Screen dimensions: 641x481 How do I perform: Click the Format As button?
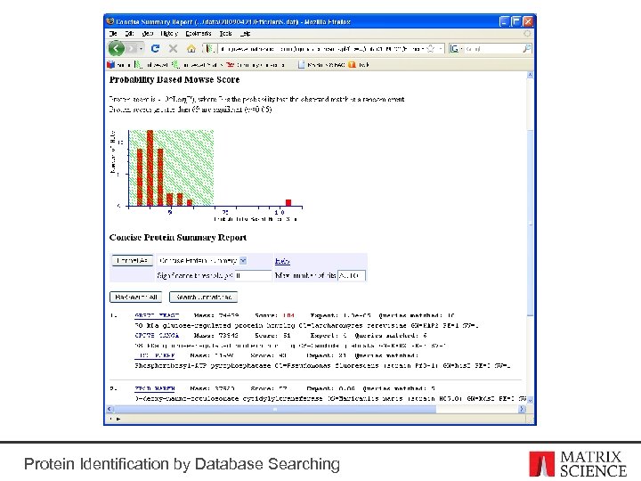(132, 260)
